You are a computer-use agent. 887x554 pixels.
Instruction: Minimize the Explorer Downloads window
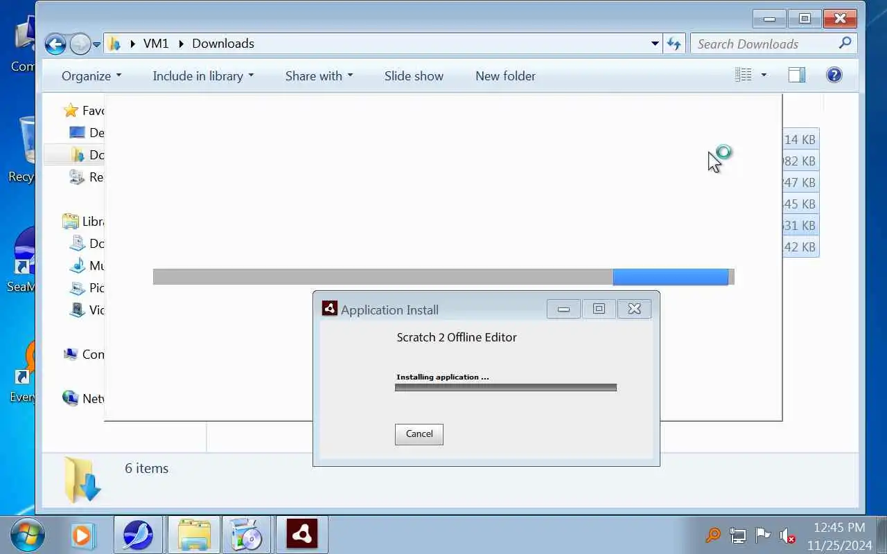[769, 19]
